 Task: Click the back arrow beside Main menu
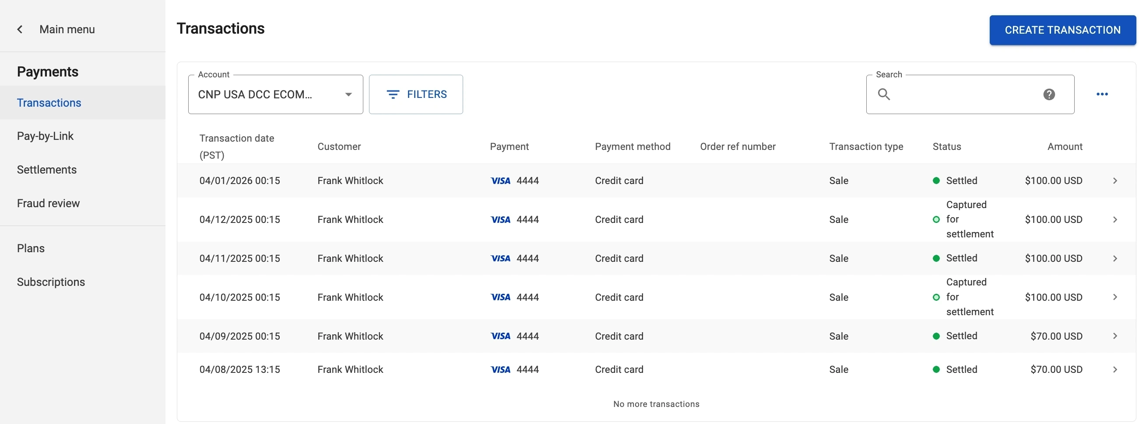pyautogui.click(x=20, y=29)
